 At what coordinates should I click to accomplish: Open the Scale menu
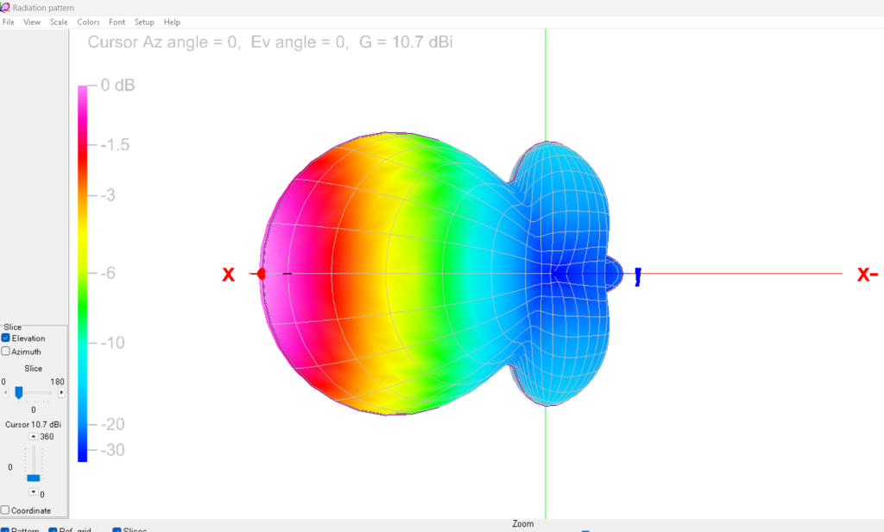click(59, 22)
